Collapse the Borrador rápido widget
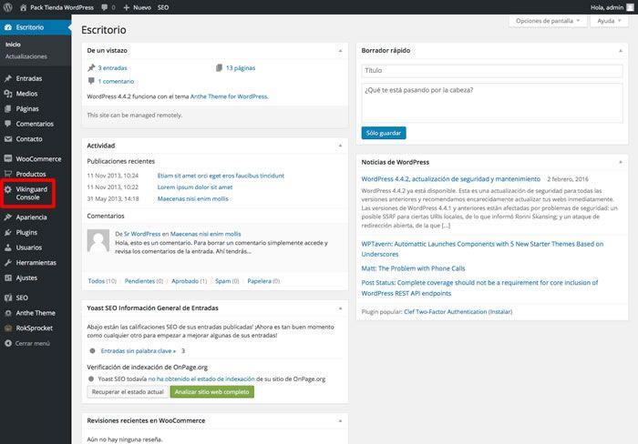 pos(621,51)
